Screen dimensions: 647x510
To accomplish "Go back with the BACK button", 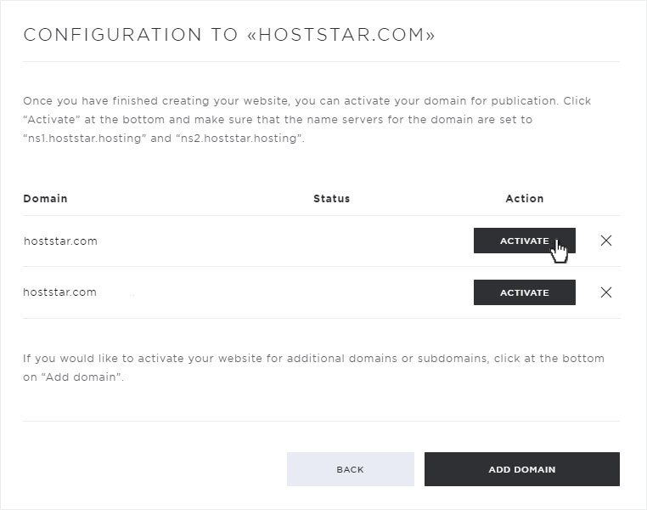I will (351, 469).
